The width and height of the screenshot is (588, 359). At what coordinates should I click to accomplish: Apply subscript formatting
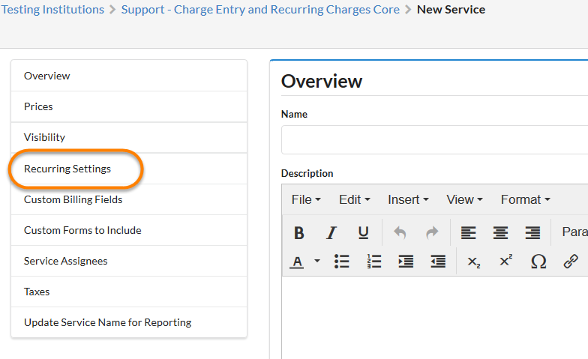473,262
